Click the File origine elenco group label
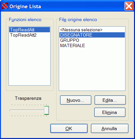Image resolution: width=135 pixels, height=139 pixels. point(78,20)
